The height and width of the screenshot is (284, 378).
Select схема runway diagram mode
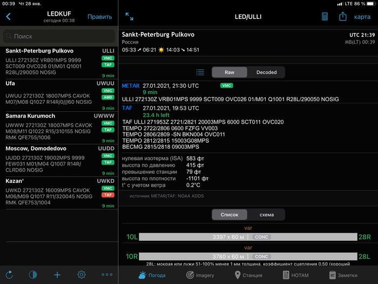266,215
